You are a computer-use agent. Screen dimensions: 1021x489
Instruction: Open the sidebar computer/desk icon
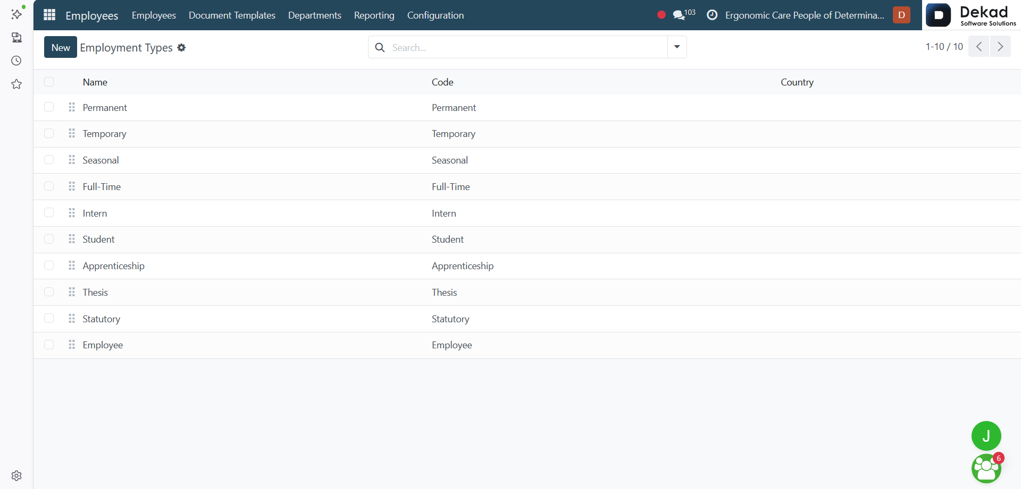coord(16,37)
